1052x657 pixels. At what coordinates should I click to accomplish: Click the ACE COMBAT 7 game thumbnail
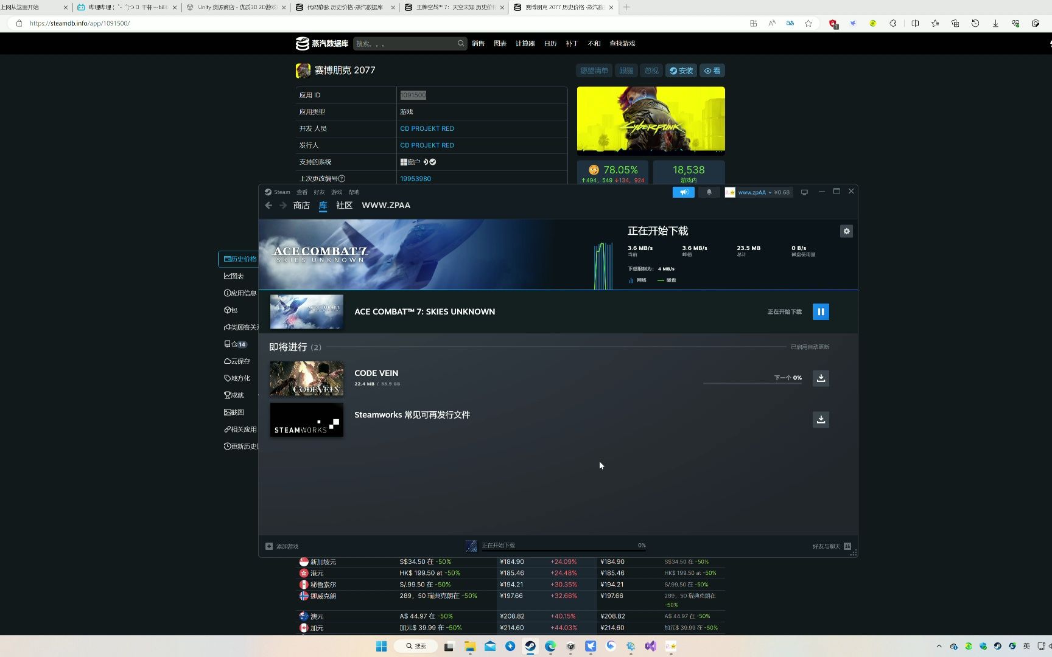pos(306,311)
